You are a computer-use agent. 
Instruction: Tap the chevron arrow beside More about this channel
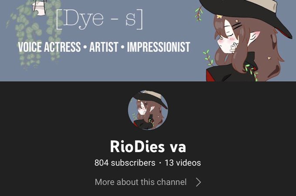point(198,182)
